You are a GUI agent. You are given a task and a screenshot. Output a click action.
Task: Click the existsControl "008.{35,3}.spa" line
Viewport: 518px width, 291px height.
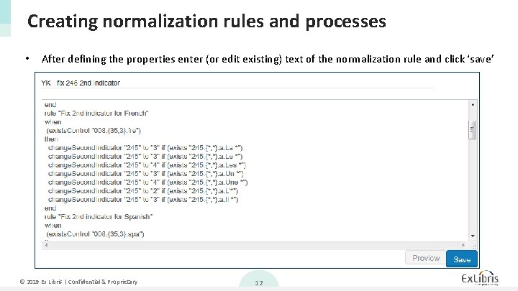(95, 234)
